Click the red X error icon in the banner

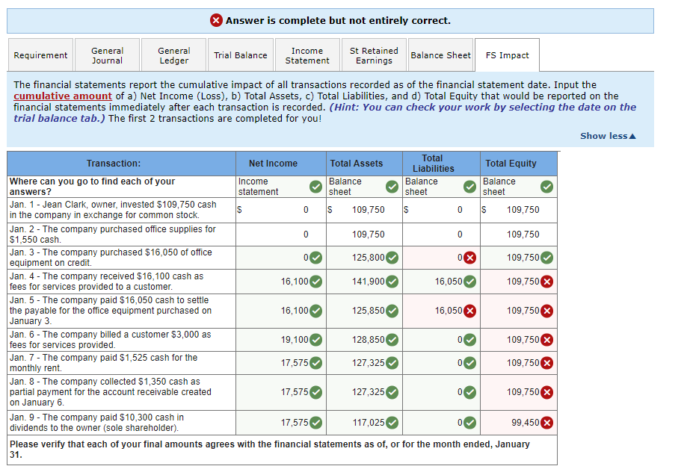(x=216, y=20)
